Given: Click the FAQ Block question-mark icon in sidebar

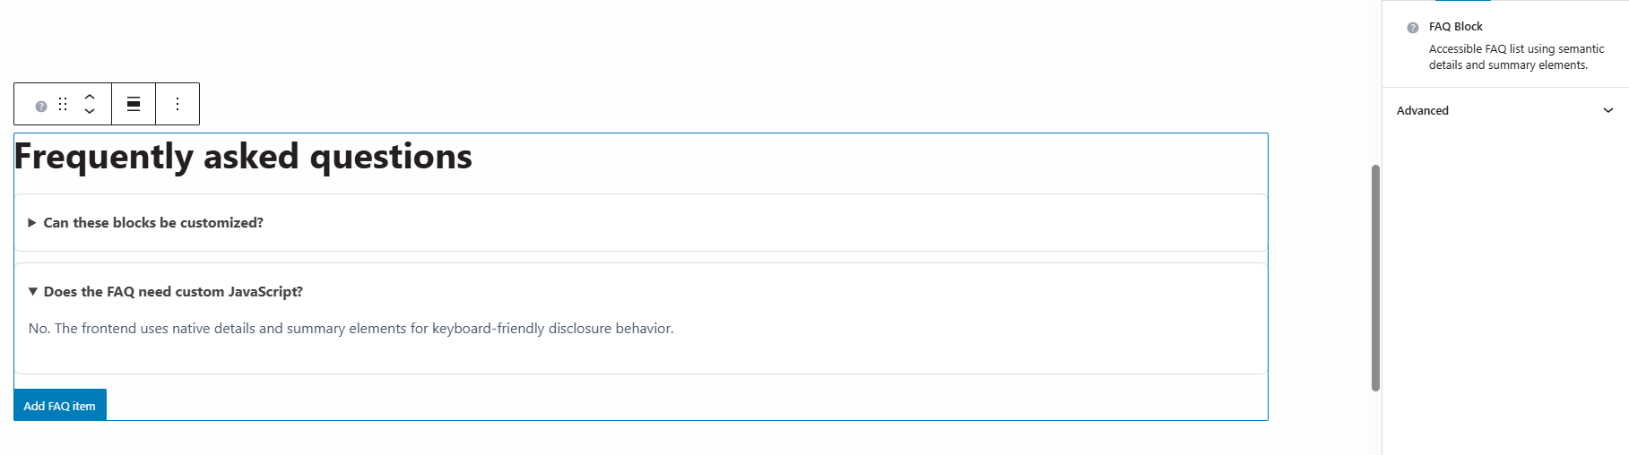Looking at the screenshot, I should coord(1413,28).
